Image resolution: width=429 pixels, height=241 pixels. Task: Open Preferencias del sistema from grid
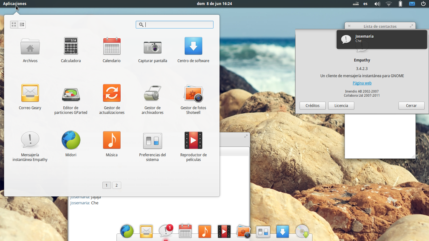coord(153,147)
